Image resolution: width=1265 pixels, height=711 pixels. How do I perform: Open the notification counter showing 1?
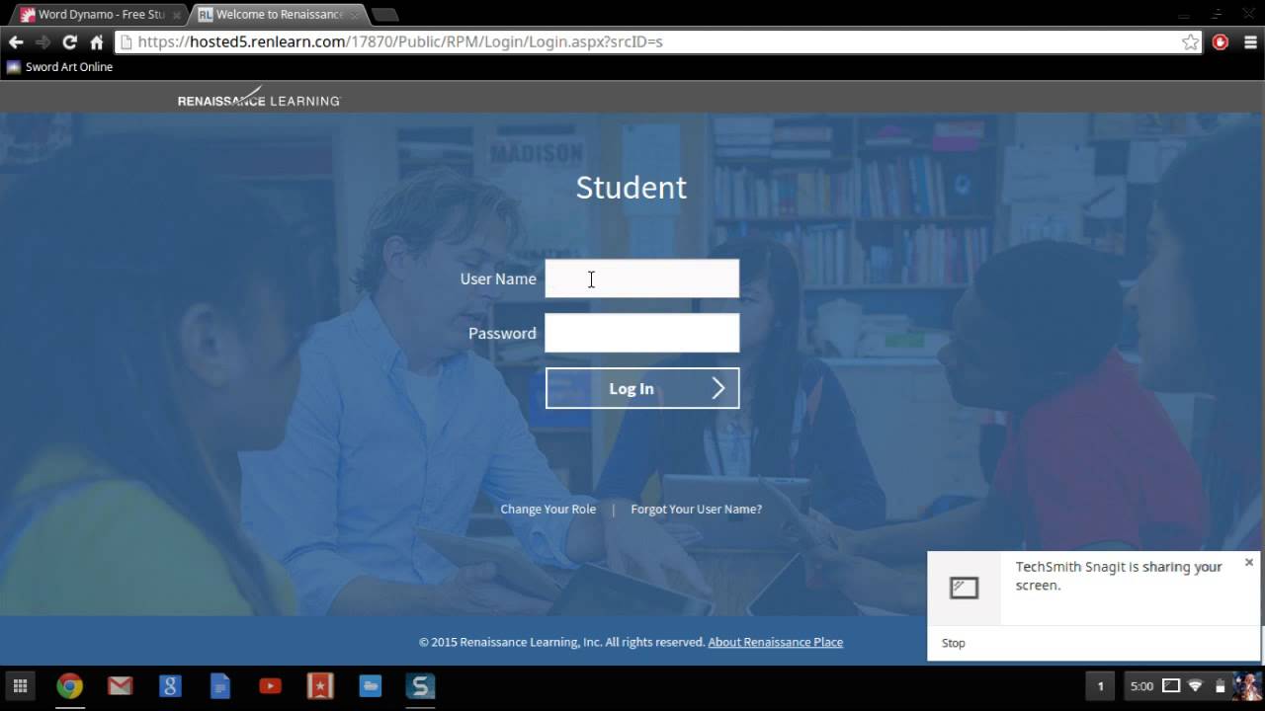click(1100, 686)
